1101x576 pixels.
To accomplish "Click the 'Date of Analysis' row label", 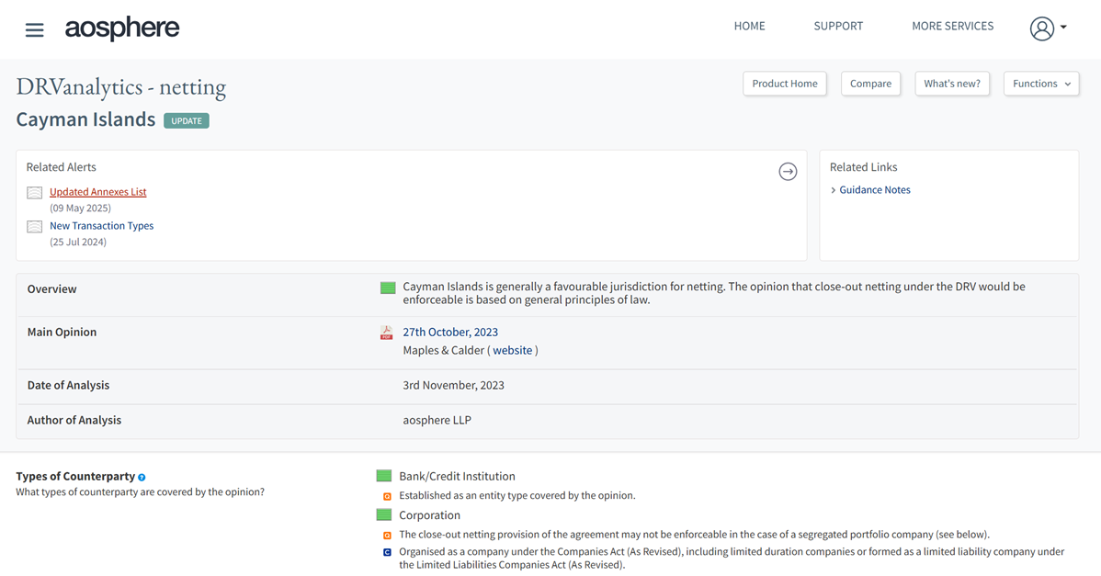I will 68,385.
